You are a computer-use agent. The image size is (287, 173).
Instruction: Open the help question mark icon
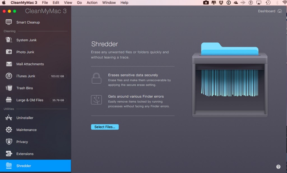pos(278,167)
